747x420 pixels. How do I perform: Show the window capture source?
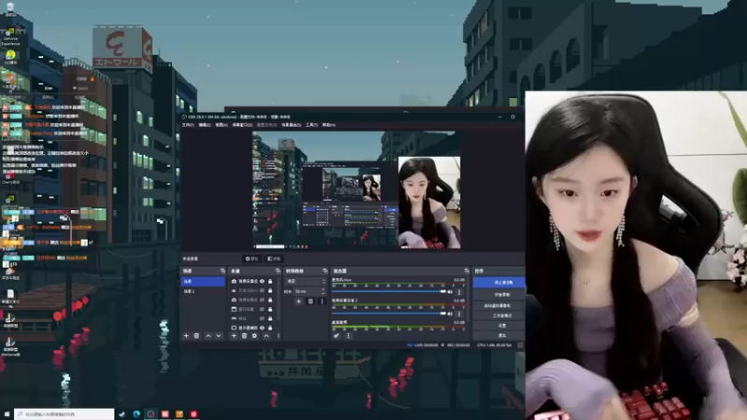(262, 309)
